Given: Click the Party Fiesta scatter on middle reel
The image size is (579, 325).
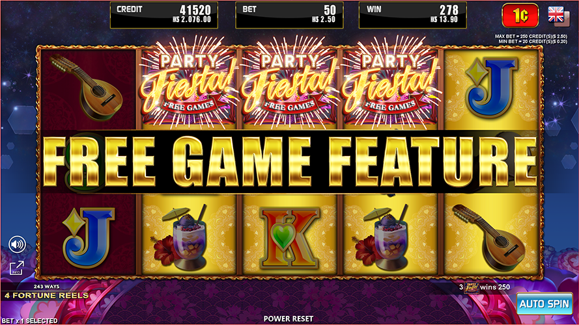Looking at the screenshot, I should click(289, 84).
